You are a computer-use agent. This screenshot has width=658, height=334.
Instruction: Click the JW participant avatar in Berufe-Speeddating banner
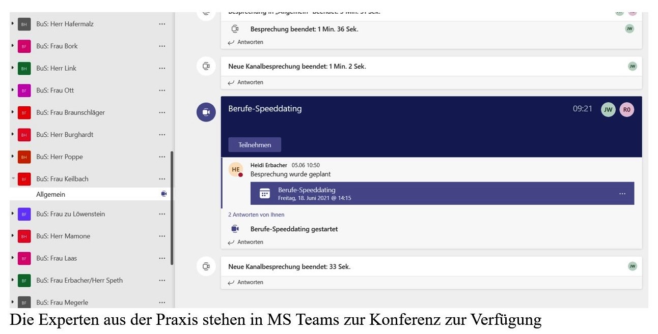tap(608, 109)
